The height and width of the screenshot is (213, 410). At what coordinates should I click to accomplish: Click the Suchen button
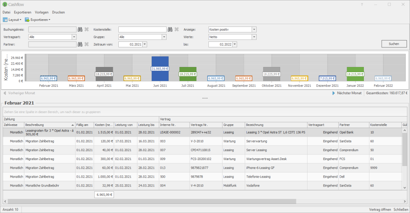coord(394,44)
